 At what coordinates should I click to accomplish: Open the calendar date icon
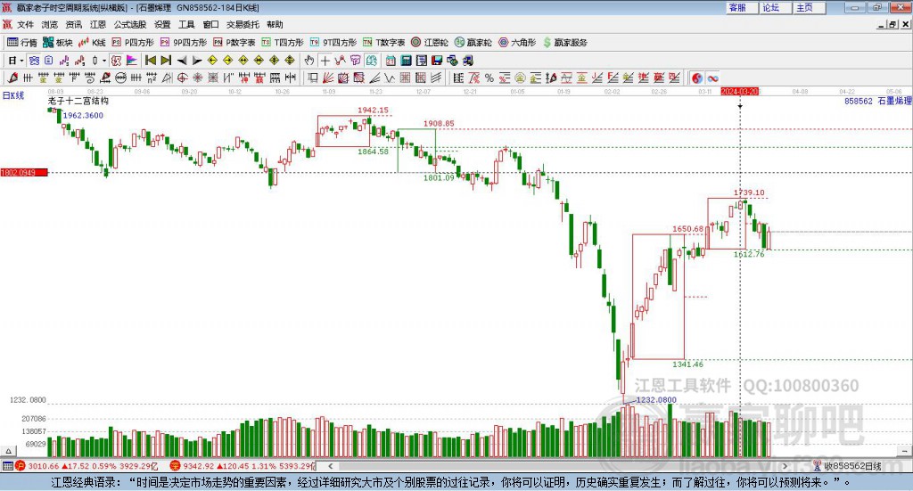tap(391, 61)
